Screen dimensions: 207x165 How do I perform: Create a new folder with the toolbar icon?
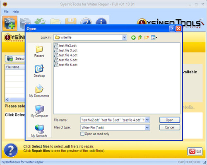pyautogui.click(x=147, y=37)
